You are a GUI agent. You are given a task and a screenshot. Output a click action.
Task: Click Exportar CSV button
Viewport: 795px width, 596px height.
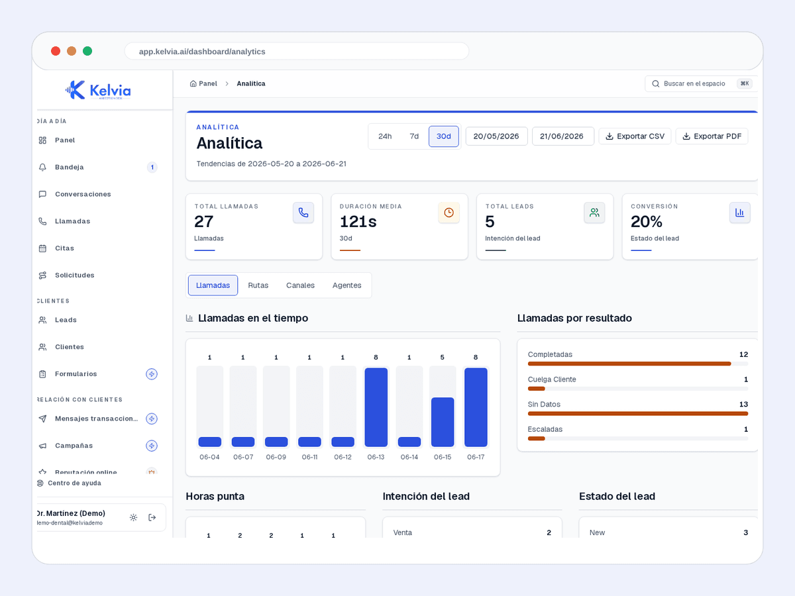click(635, 136)
